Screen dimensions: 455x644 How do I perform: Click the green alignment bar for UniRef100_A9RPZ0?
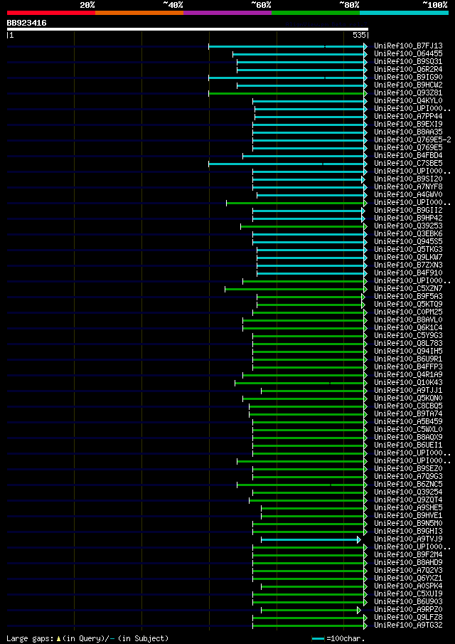point(311,610)
